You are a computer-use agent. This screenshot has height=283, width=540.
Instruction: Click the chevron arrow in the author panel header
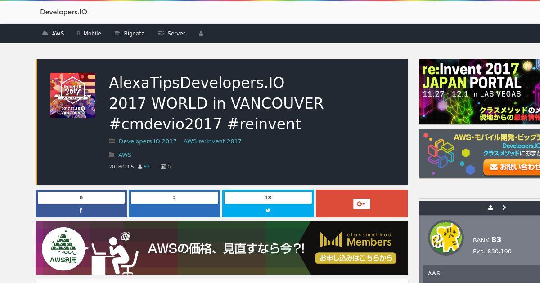[x=504, y=208]
